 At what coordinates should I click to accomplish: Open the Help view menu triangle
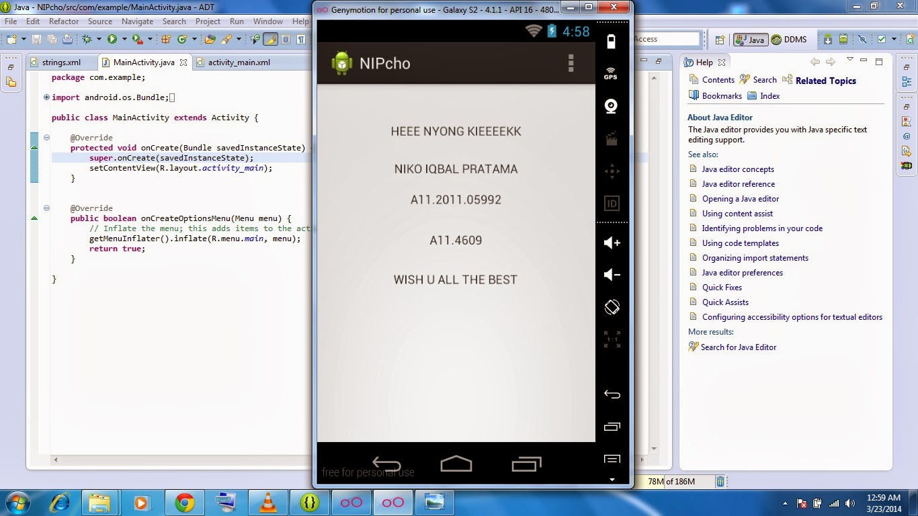(x=849, y=60)
